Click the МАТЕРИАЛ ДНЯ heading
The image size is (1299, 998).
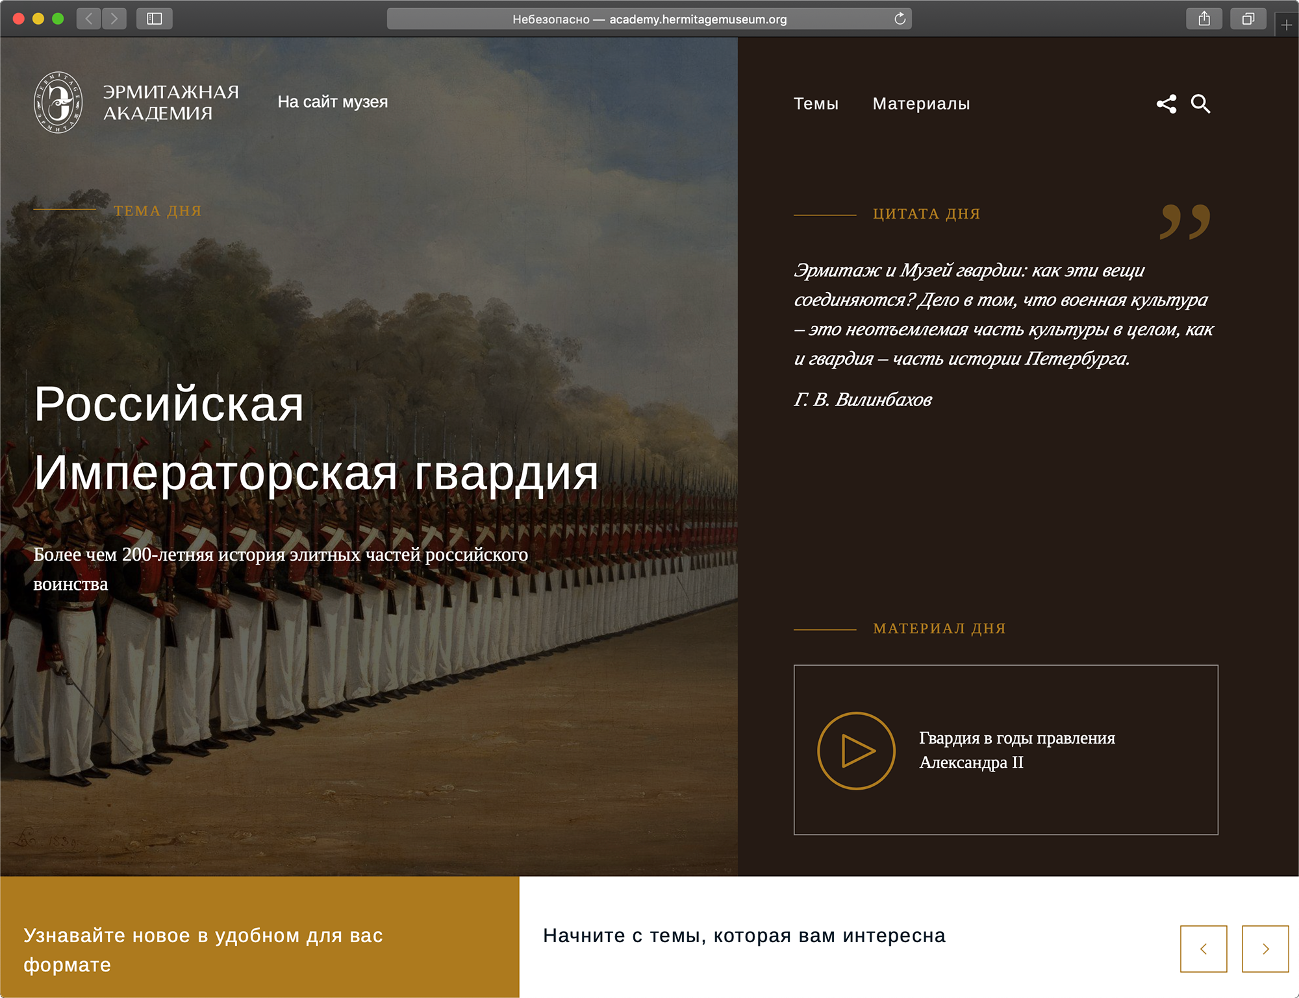click(939, 628)
